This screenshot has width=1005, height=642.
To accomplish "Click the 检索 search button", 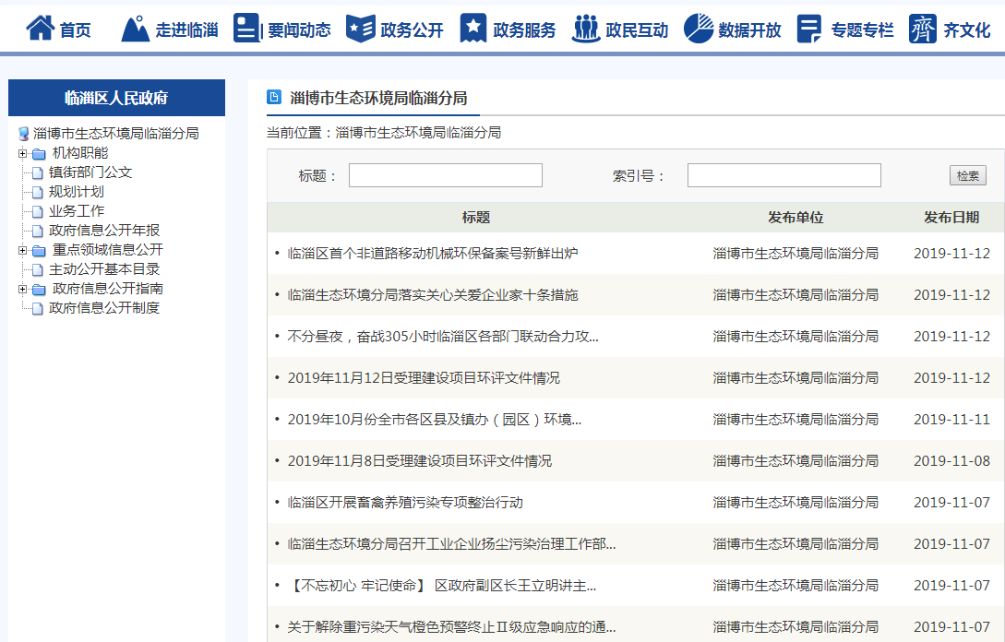I will click(x=968, y=175).
